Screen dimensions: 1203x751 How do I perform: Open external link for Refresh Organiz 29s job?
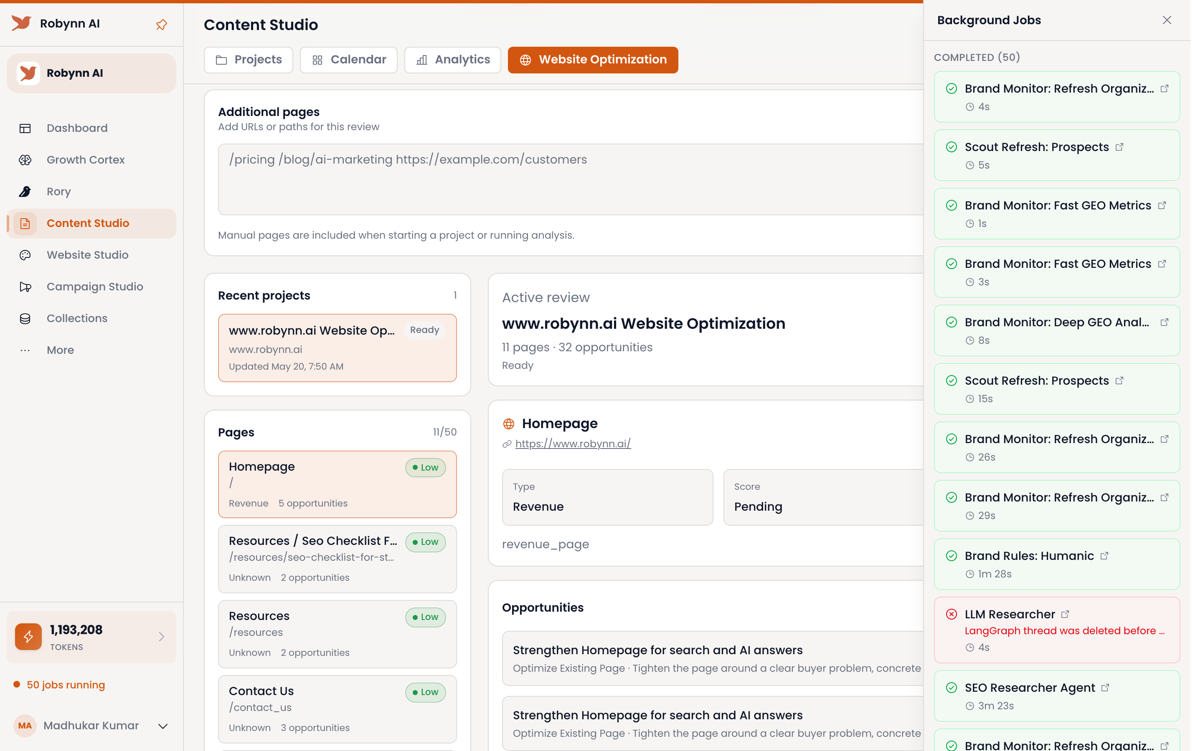(x=1164, y=497)
